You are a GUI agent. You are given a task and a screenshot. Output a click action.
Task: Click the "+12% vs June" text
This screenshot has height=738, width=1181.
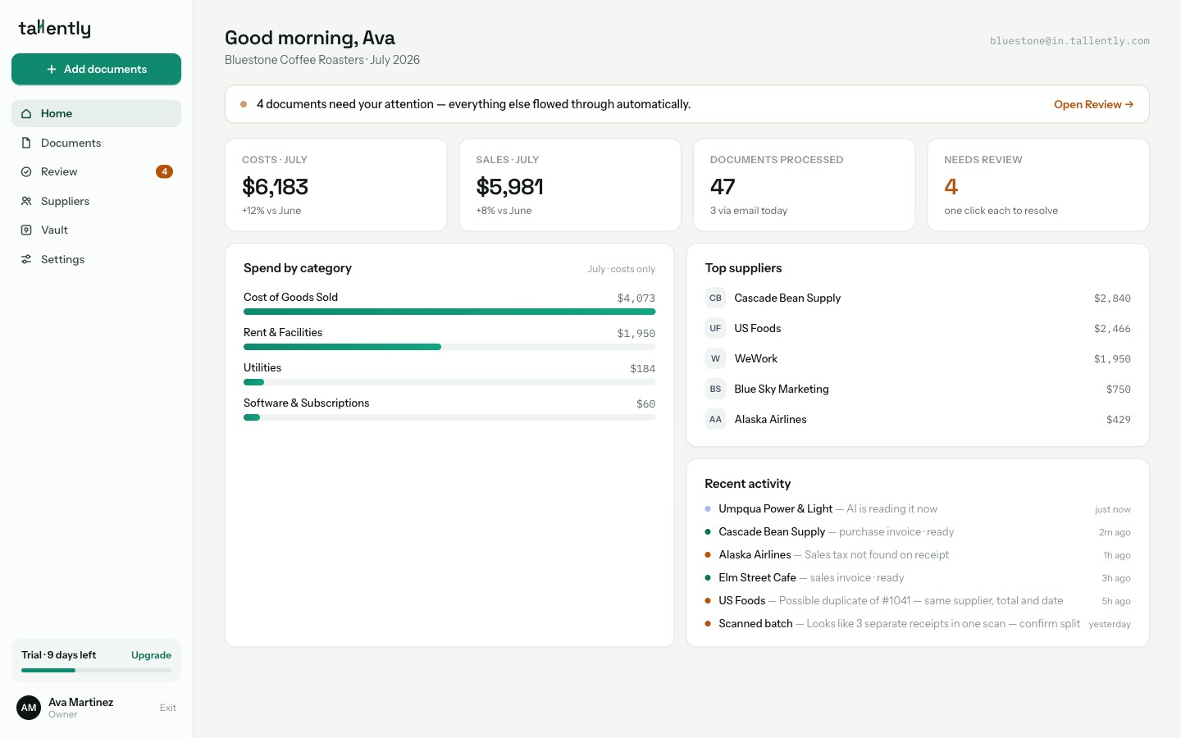click(271, 211)
